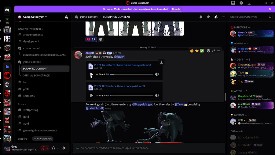275x155 pixels.
Task: Open Absynth's profile in member list
Action: coord(252,34)
